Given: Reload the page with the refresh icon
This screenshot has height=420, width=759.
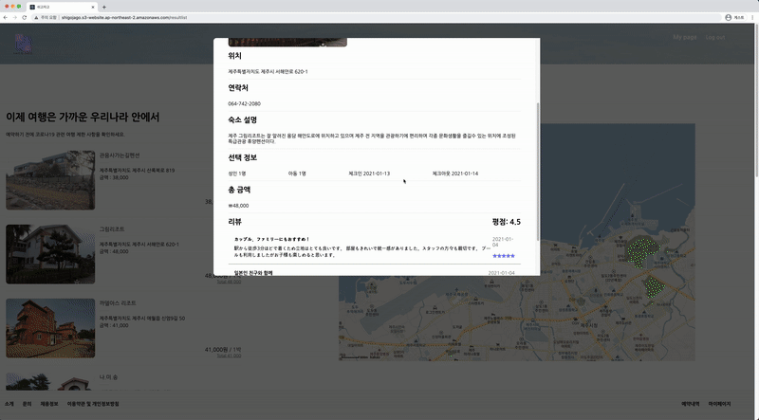Looking at the screenshot, I should point(25,17).
